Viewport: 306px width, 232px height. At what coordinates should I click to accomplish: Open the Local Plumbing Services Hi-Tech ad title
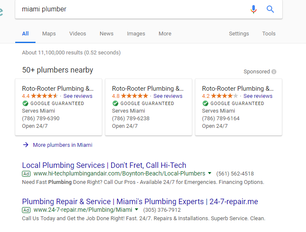pos(104,165)
